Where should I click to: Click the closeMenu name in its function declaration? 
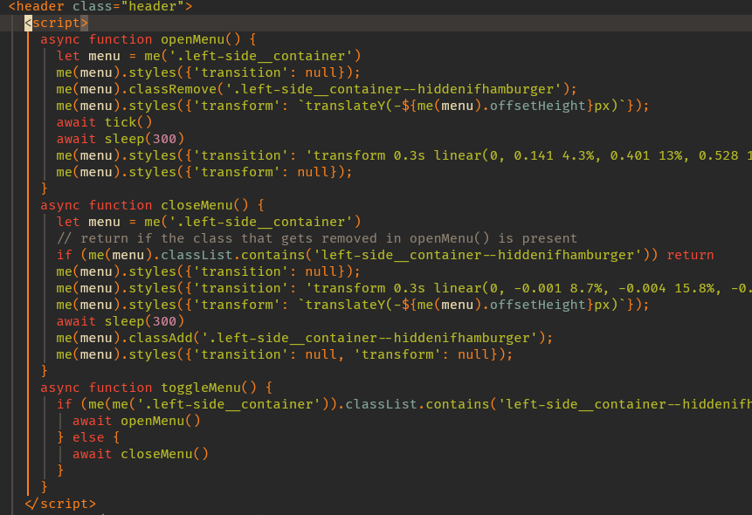[x=197, y=205]
